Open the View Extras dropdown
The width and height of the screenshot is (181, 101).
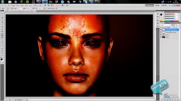pyautogui.click(x=53, y=5)
